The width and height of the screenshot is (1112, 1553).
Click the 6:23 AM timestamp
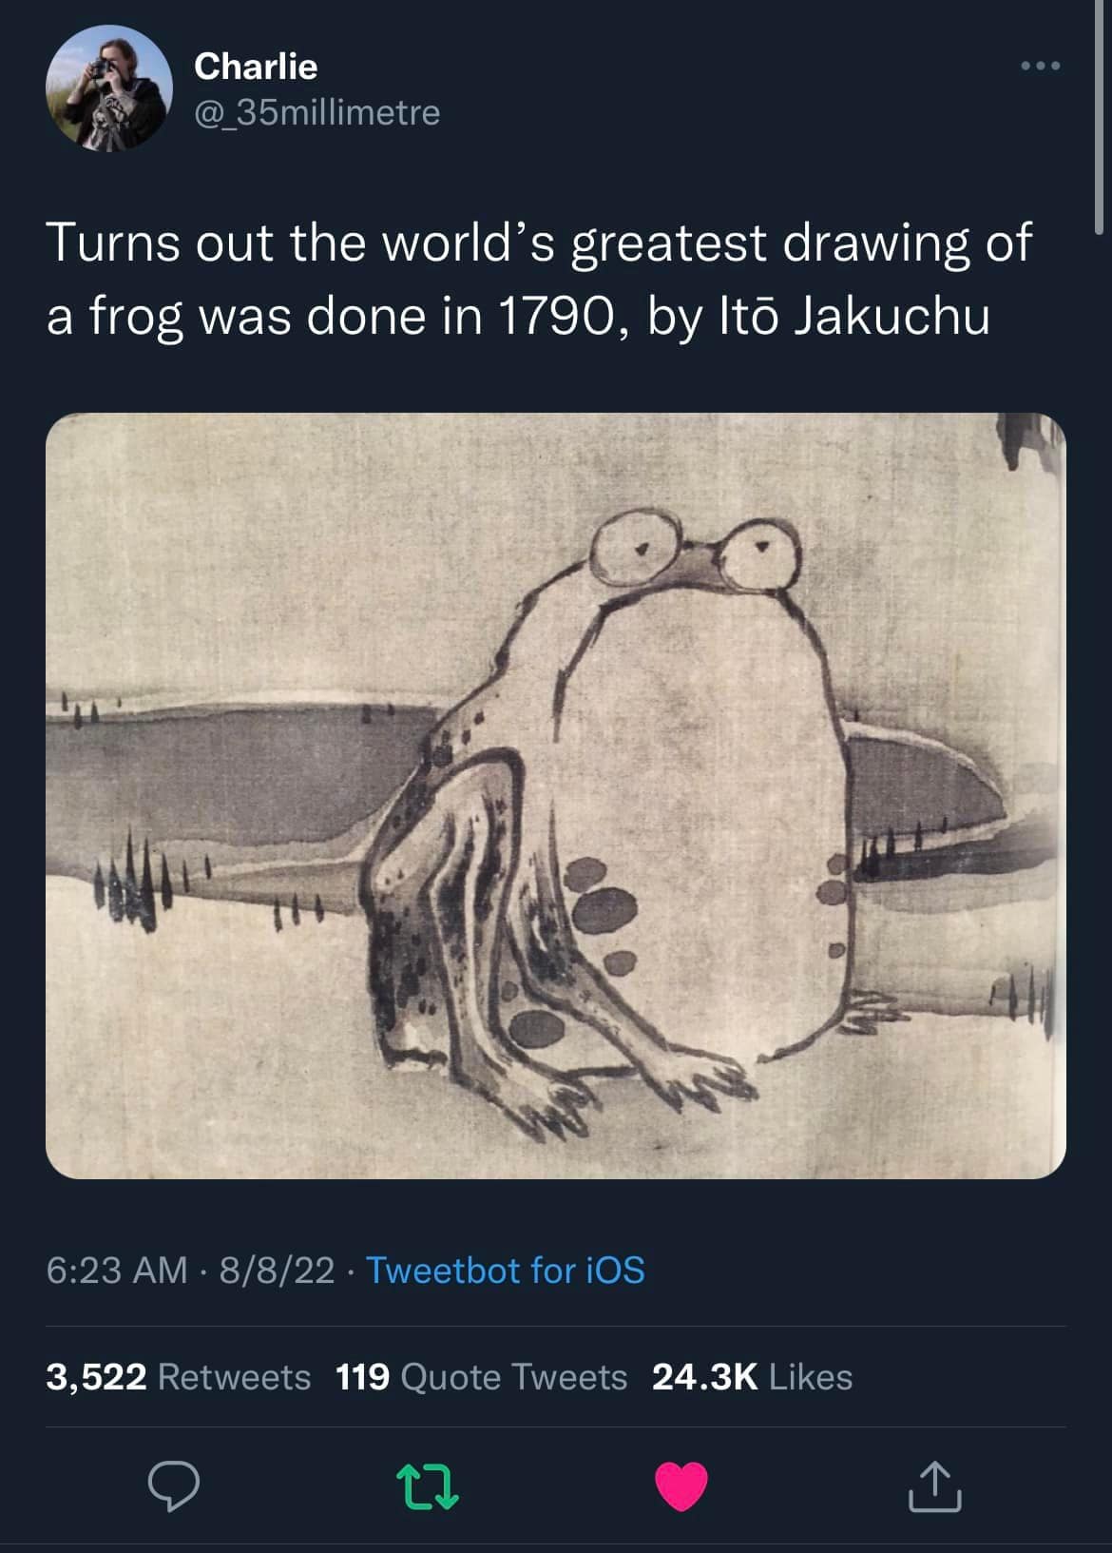(116, 1271)
